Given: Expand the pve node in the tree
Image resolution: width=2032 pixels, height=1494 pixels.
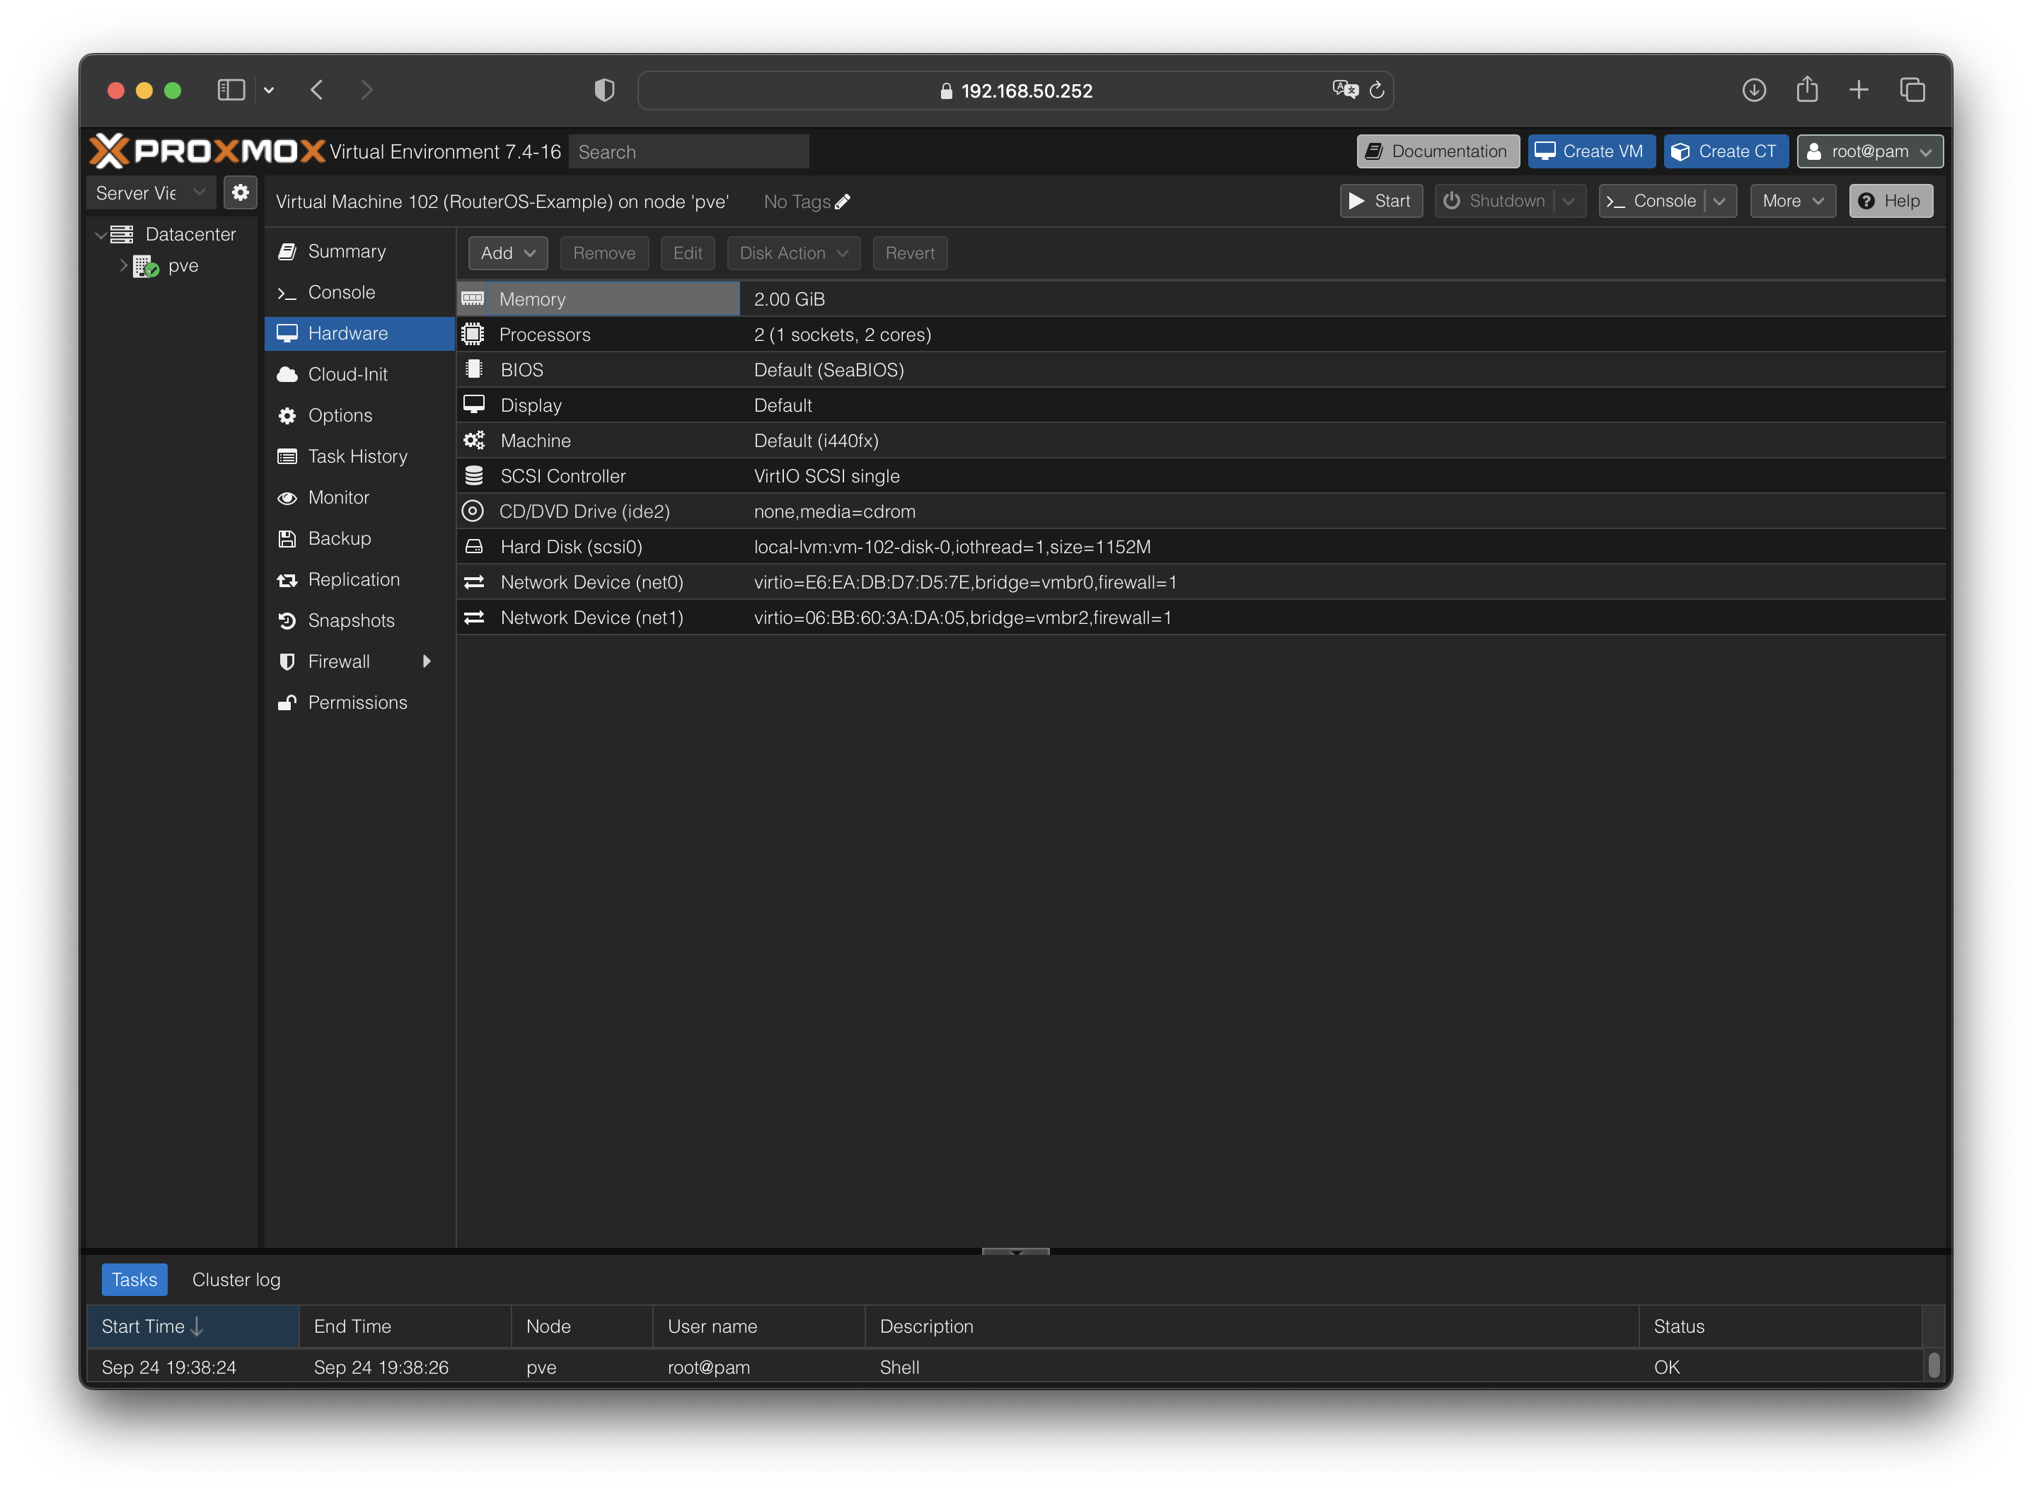Looking at the screenshot, I should [x=124, y=266].
